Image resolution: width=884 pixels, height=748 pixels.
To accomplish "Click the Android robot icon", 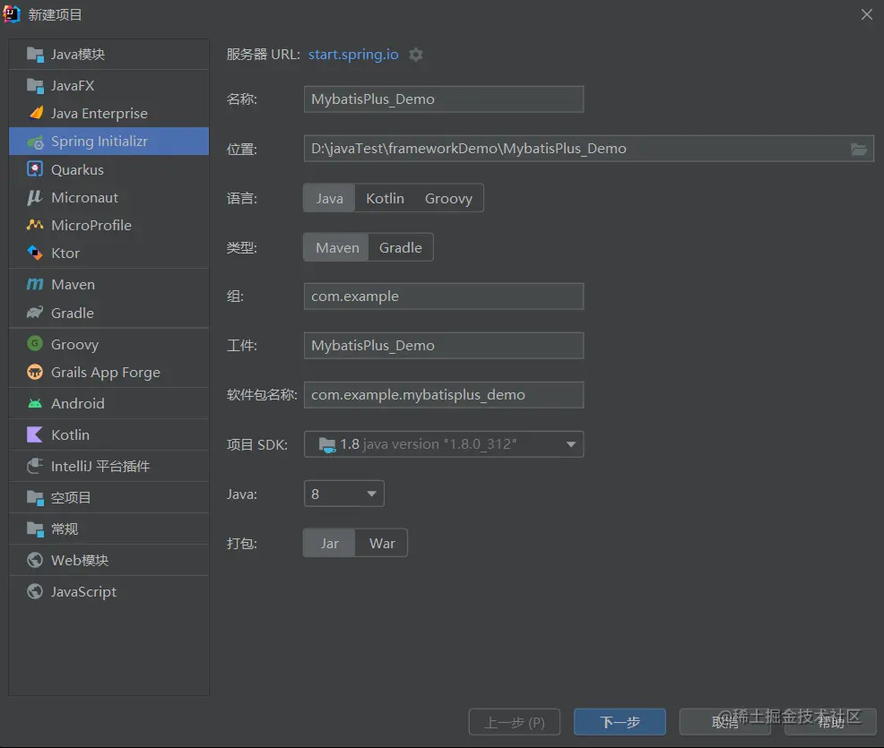I will (35, 403).
